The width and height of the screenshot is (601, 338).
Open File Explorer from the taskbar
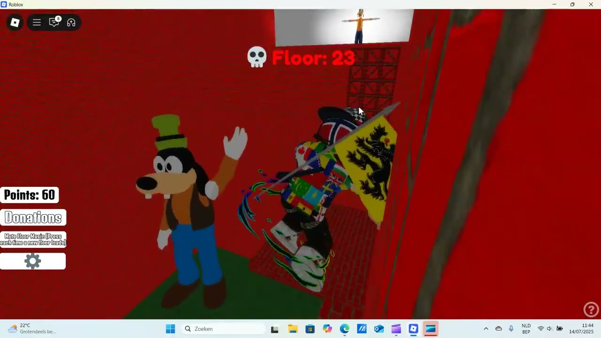(293, 329)
